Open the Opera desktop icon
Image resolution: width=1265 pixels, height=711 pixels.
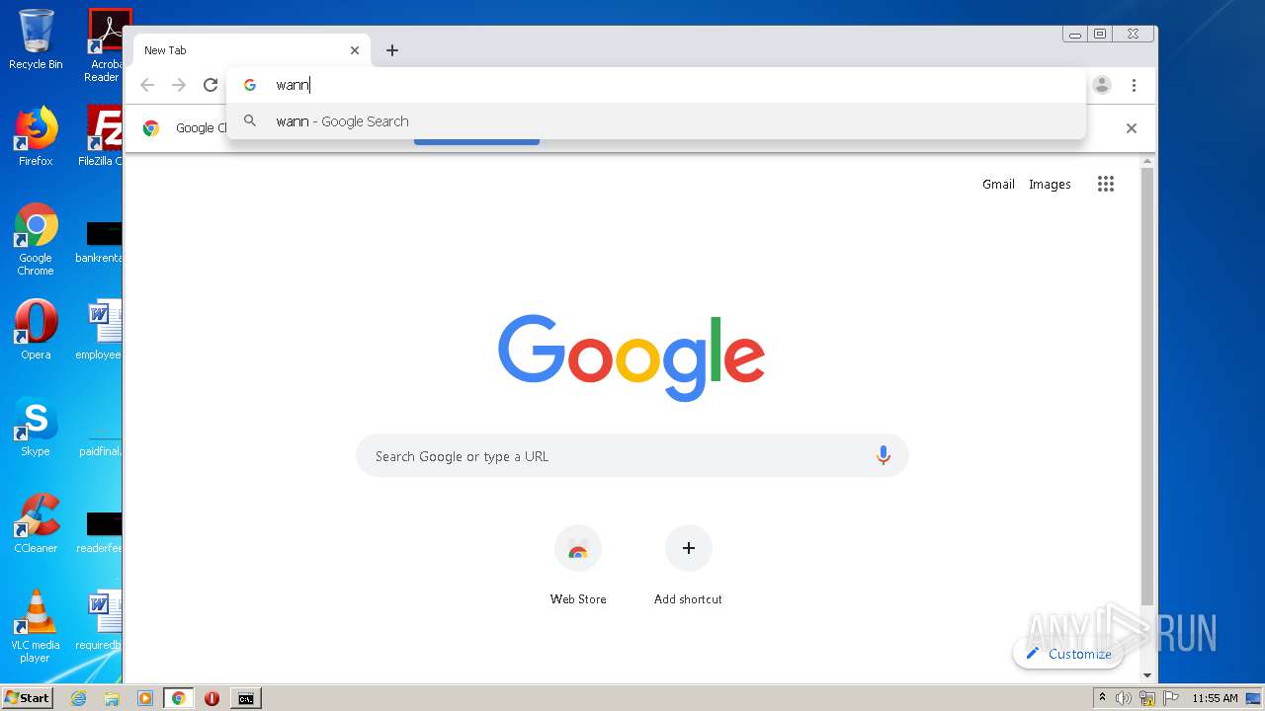tap(36, 330)
